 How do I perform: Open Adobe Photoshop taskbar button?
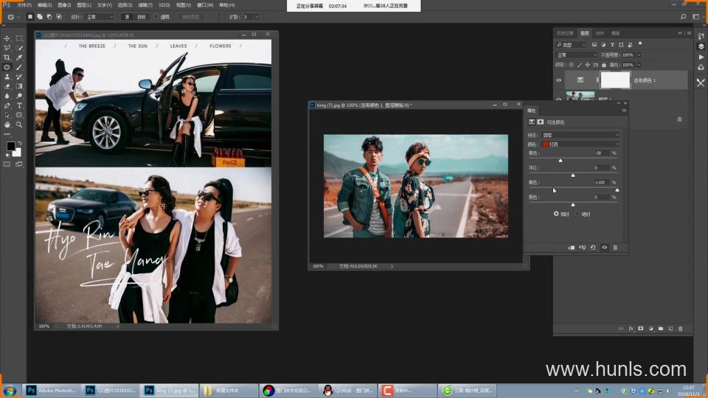pos(51,391)
